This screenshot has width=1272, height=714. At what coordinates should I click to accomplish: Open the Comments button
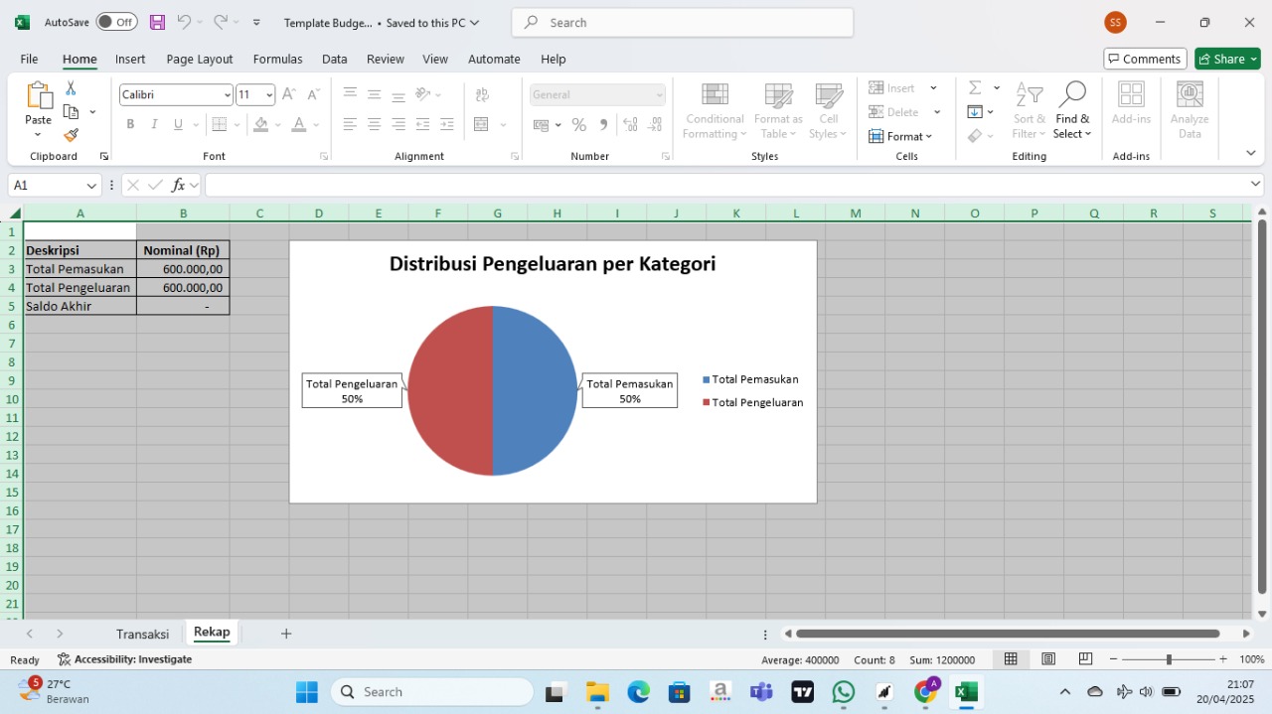click(1145, 60)
